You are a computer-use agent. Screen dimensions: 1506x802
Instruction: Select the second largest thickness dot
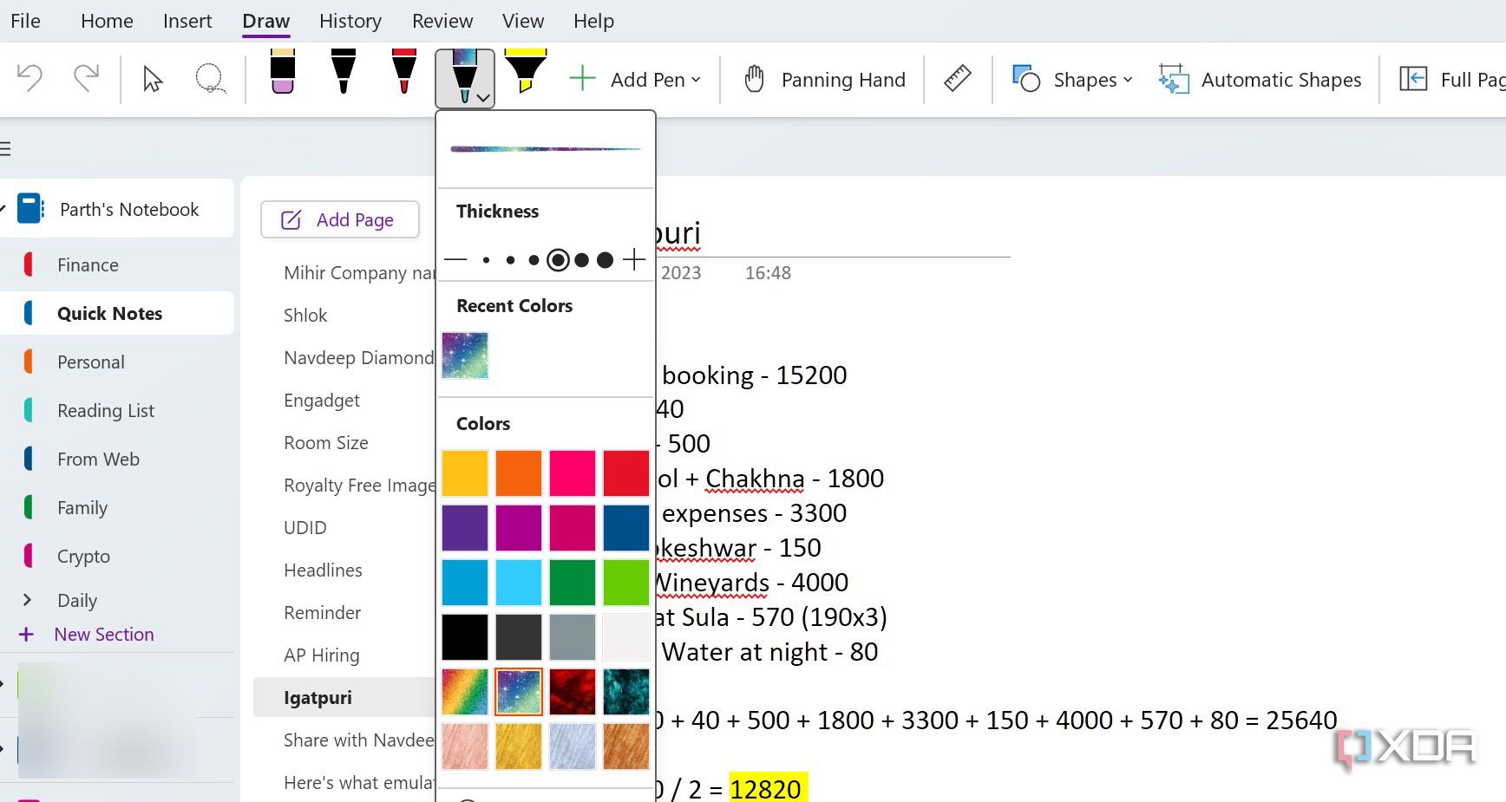[582, 260]
